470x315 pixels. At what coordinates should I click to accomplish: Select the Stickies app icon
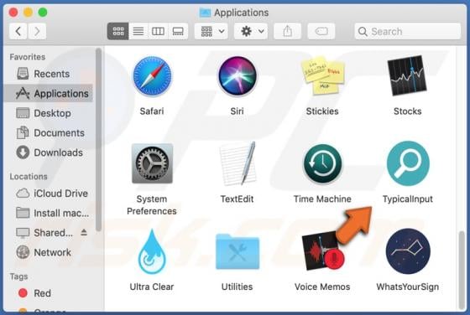[322, 75]
